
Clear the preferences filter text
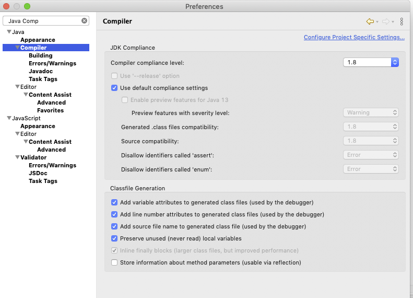pyautogui.click(x=84, y=20)
